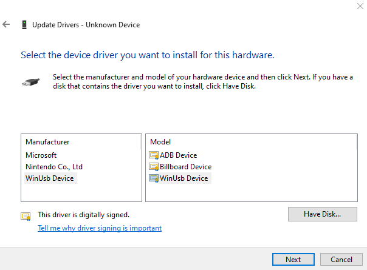This screenshot has height=270, width=367.
Task: Select Microsoft in Manufacturer list
Action: (41, 155)
